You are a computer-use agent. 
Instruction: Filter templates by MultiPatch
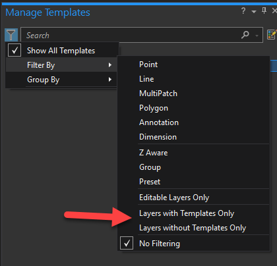tap(193, 93)
